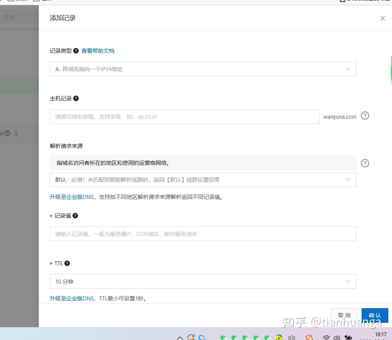This screenshot has width=392, height=340.
Task: Click help icon next to 记录类型 label
Action: [76, 51]
